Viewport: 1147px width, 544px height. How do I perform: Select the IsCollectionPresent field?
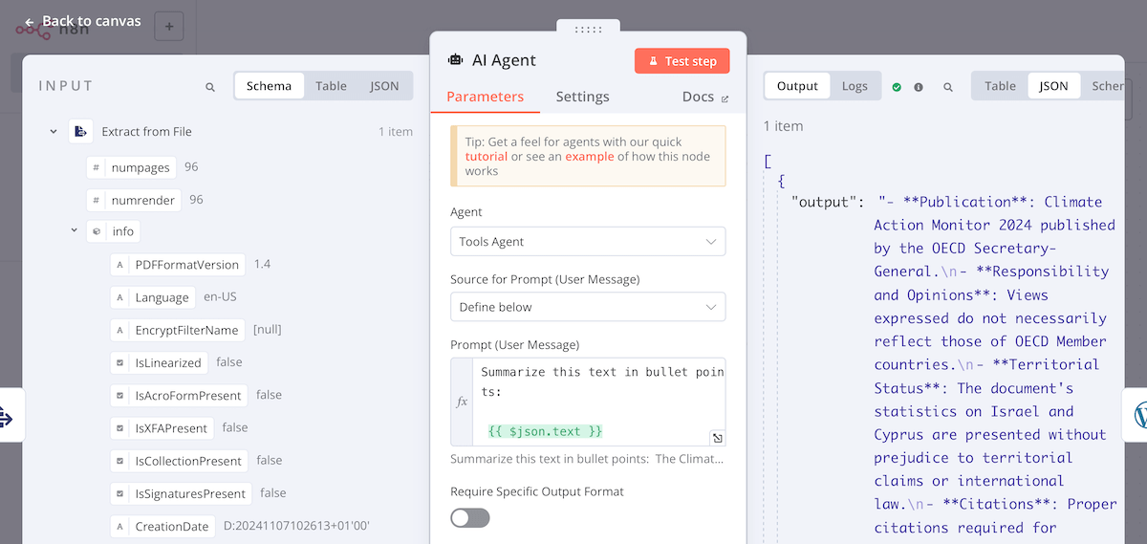(x=180, y=461)
